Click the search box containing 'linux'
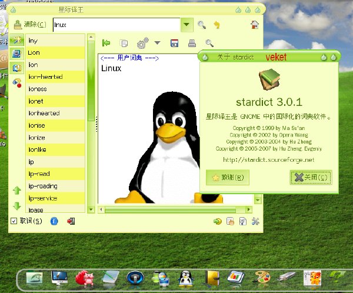The image size is (353, 293). coord(116,25)
